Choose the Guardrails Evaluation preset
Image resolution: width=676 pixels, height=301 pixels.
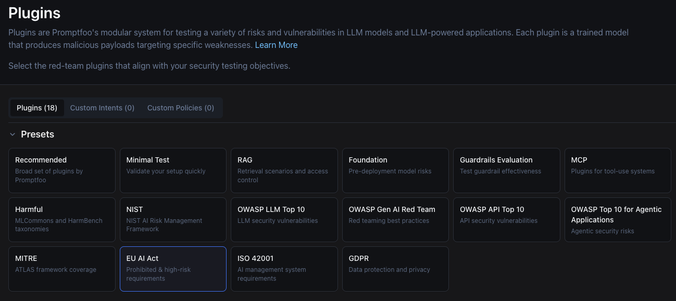pos(507,170)
